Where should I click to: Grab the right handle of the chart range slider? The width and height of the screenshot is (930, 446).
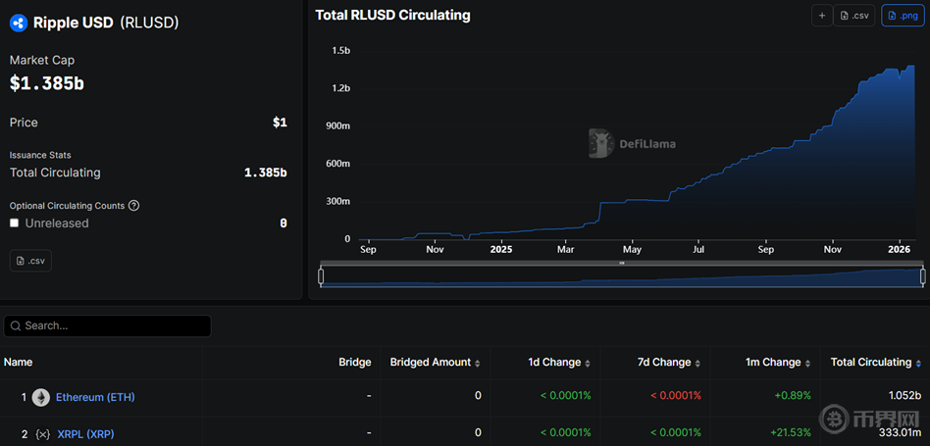[x=923, y=276]
